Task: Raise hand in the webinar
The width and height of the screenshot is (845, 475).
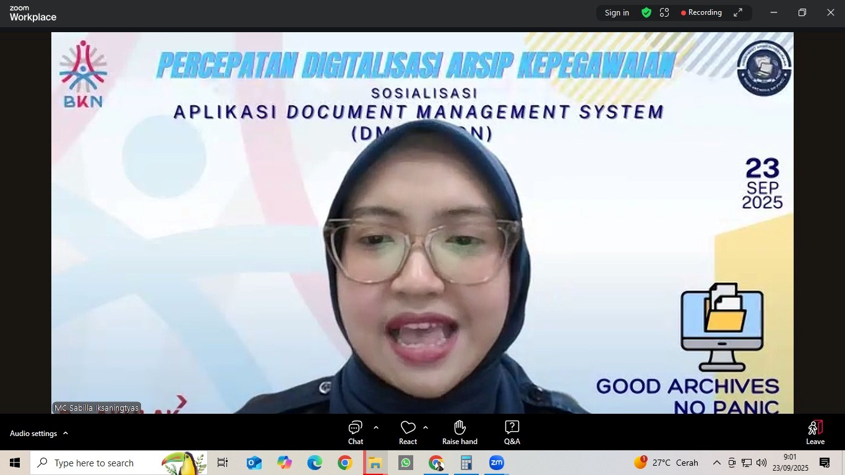Action: click(460, 432)
